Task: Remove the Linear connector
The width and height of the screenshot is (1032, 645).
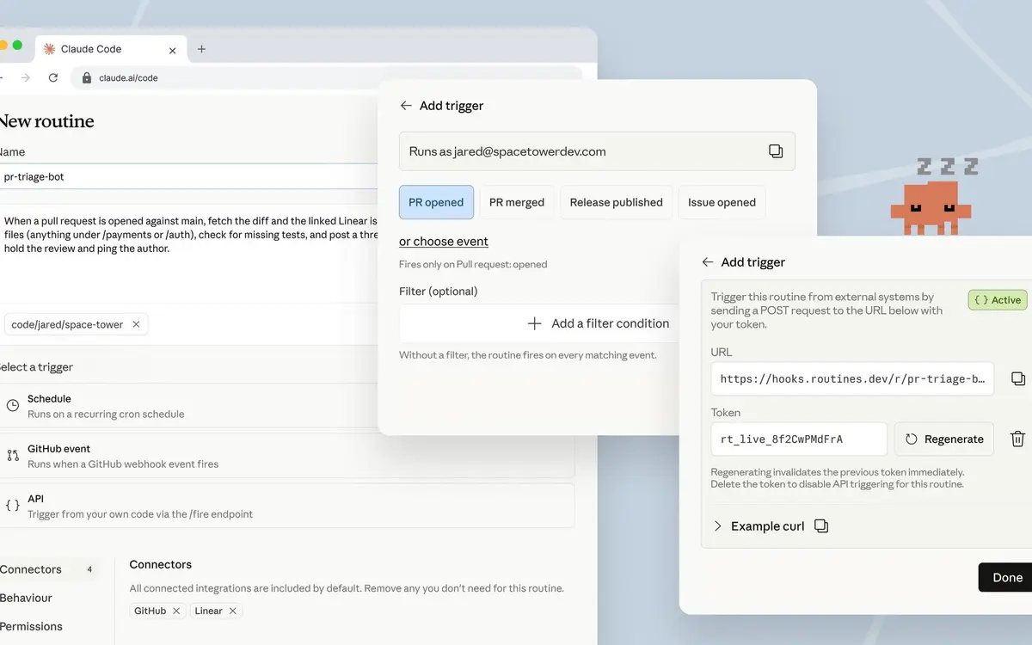Action: (232, 611)
